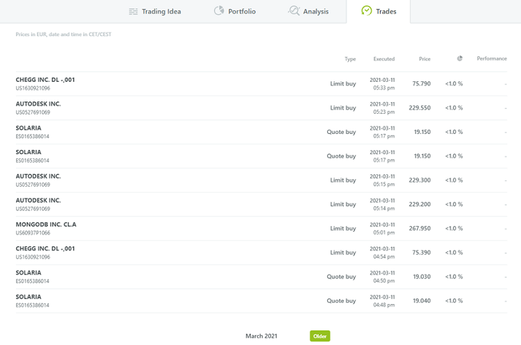Click the Executed column header
The height and width of the screenshot is (345, 521).
click(383, 59)
